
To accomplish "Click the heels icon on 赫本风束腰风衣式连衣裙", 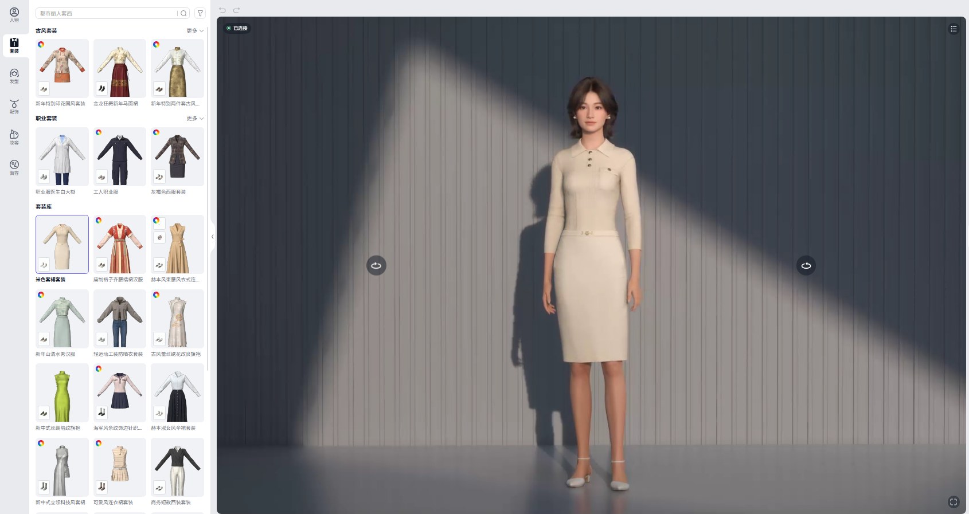I will (159, 265).
